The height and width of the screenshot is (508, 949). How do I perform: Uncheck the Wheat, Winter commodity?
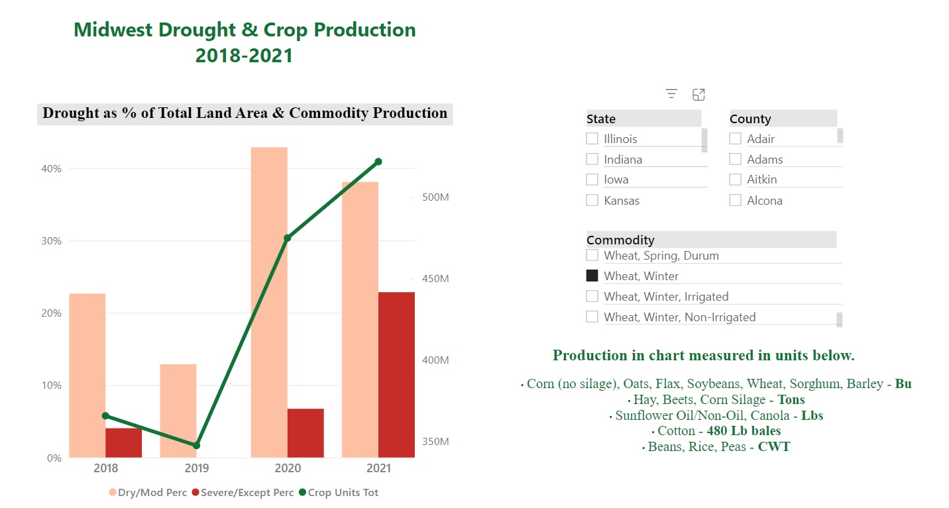[x=592, y=276]
